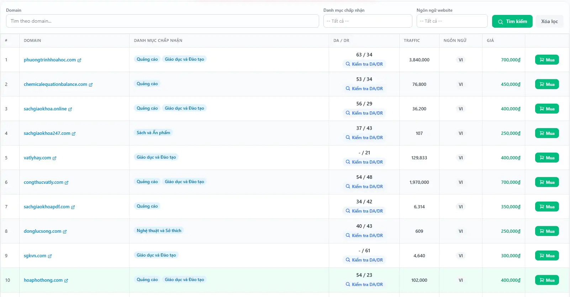Open the hoaphothong.com domain link
Image resolution: width=570 pixels, height=297 pixels.
point(43,280)
